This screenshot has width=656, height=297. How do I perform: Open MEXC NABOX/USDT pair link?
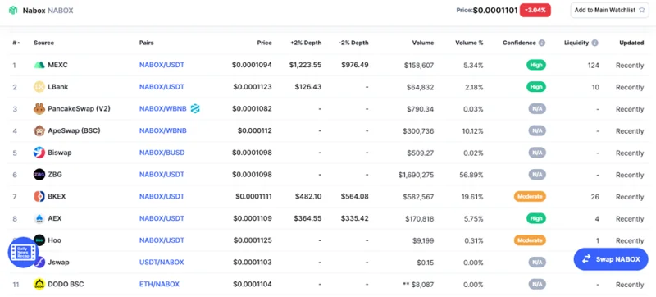coord(162,66)
